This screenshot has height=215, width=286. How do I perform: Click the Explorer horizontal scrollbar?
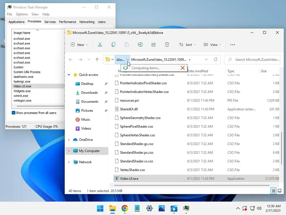(192, 185)
